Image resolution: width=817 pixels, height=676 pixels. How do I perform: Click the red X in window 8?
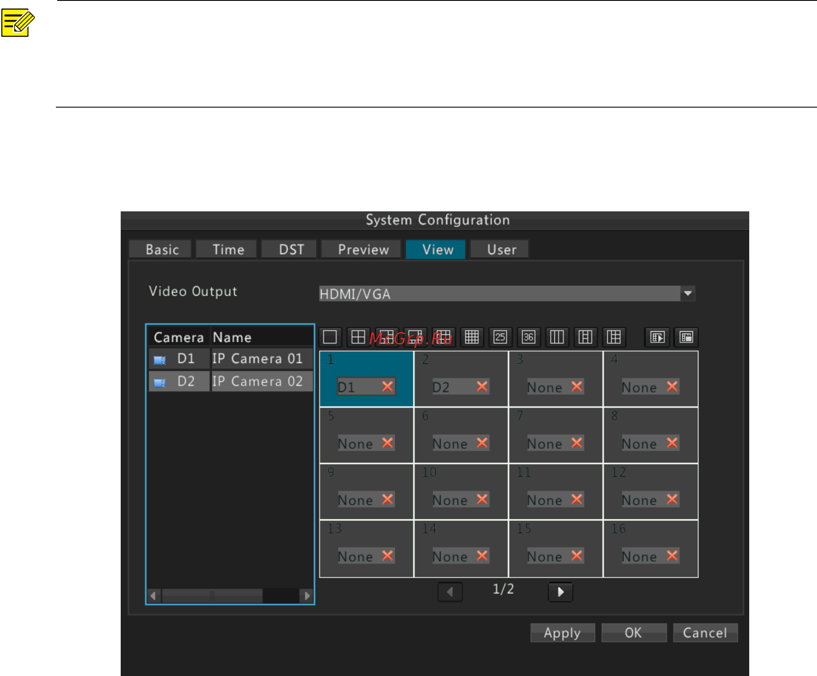click(x=672, y=443)
